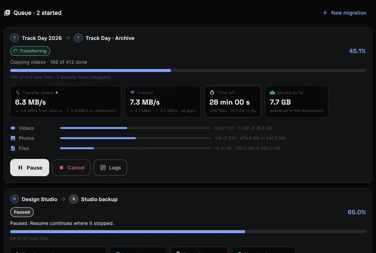
Task: Click '10 of 45 · 130.0 MB of 690.0 MB'
Action: pos(247,148)
